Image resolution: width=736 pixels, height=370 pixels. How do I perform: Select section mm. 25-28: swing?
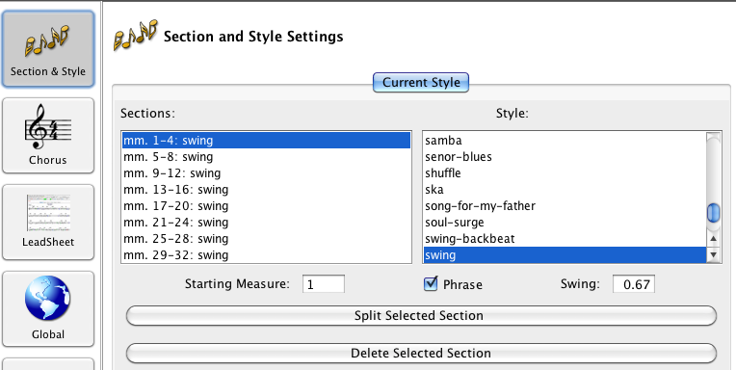266,239
